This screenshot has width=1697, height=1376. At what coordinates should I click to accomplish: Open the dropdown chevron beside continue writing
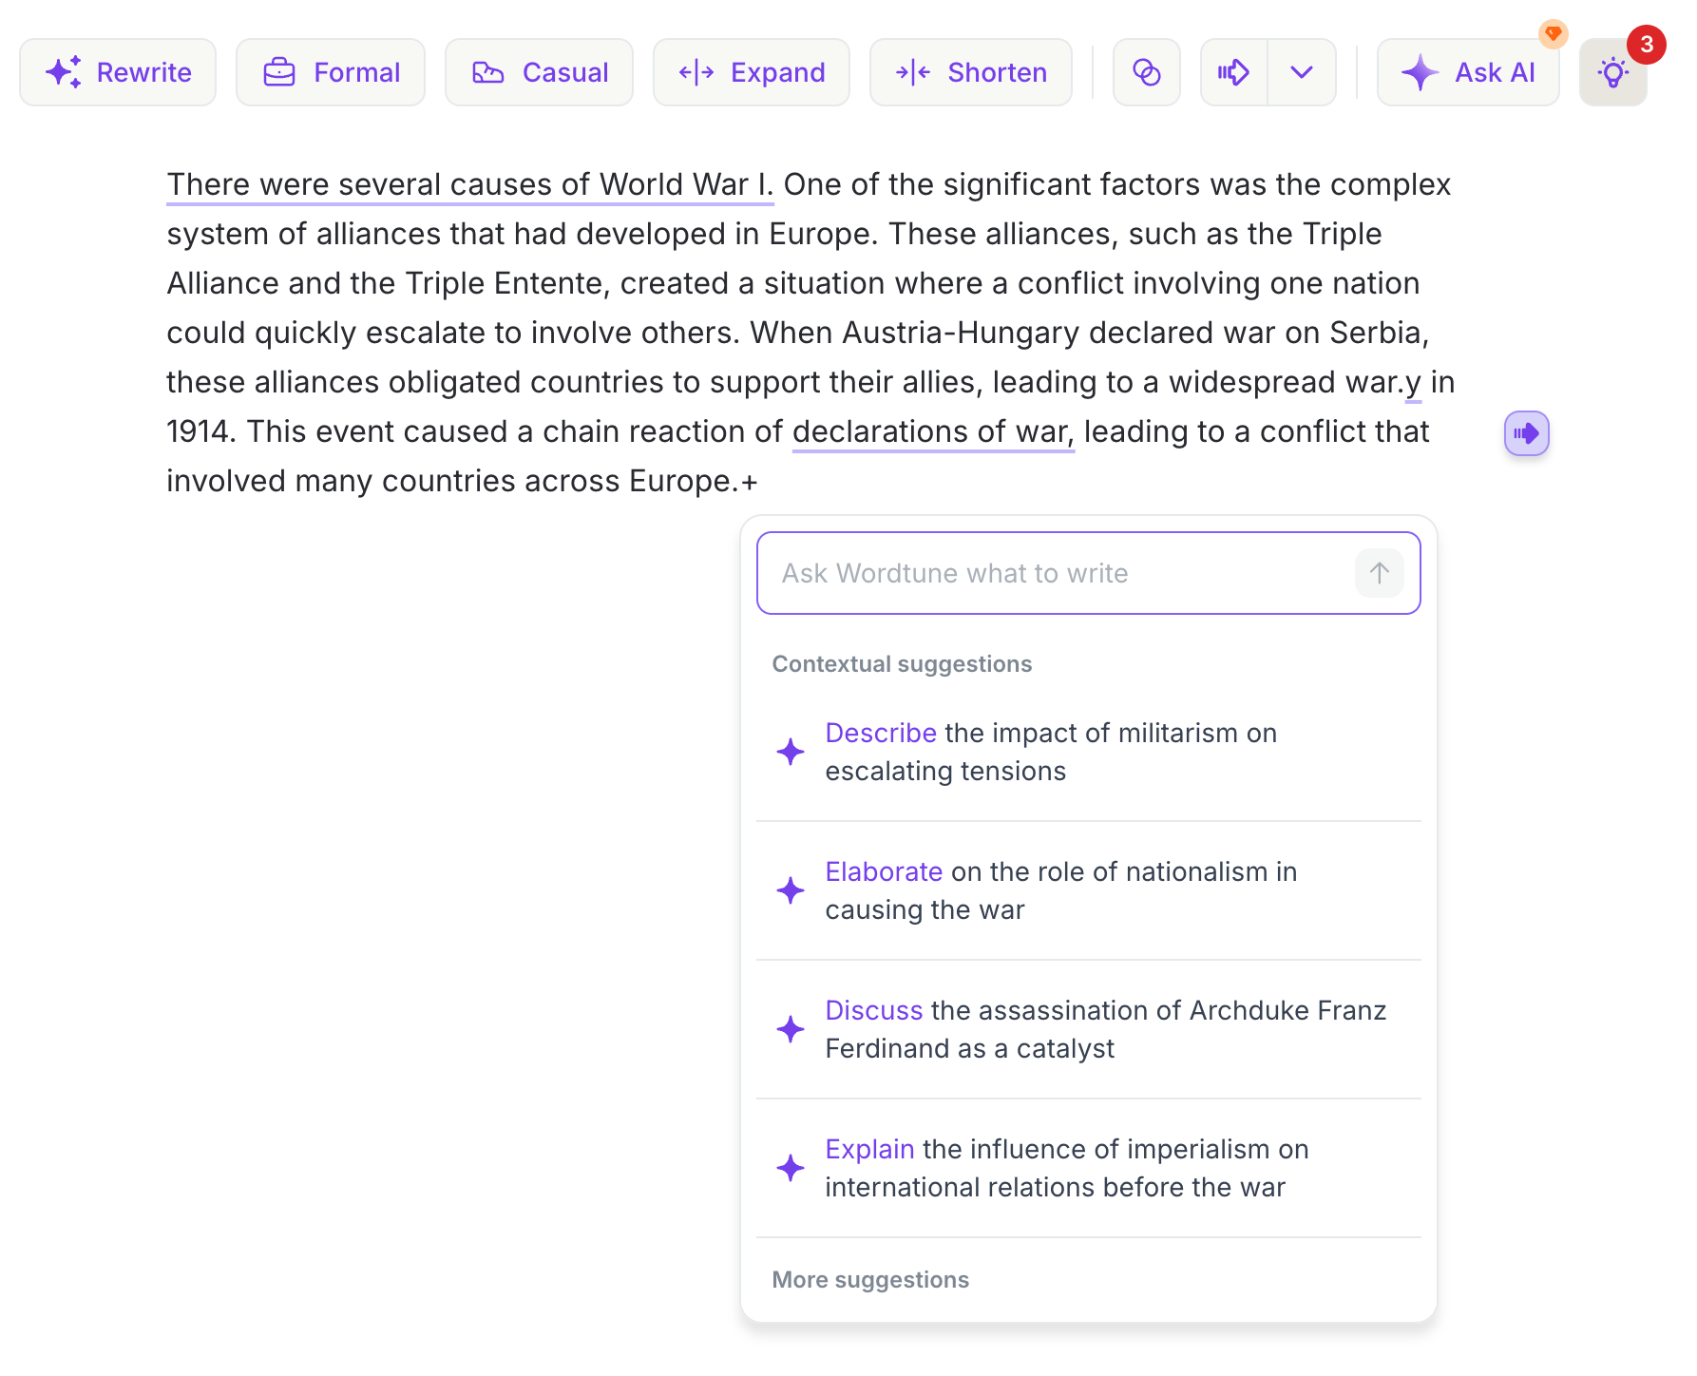point(1302,72)
